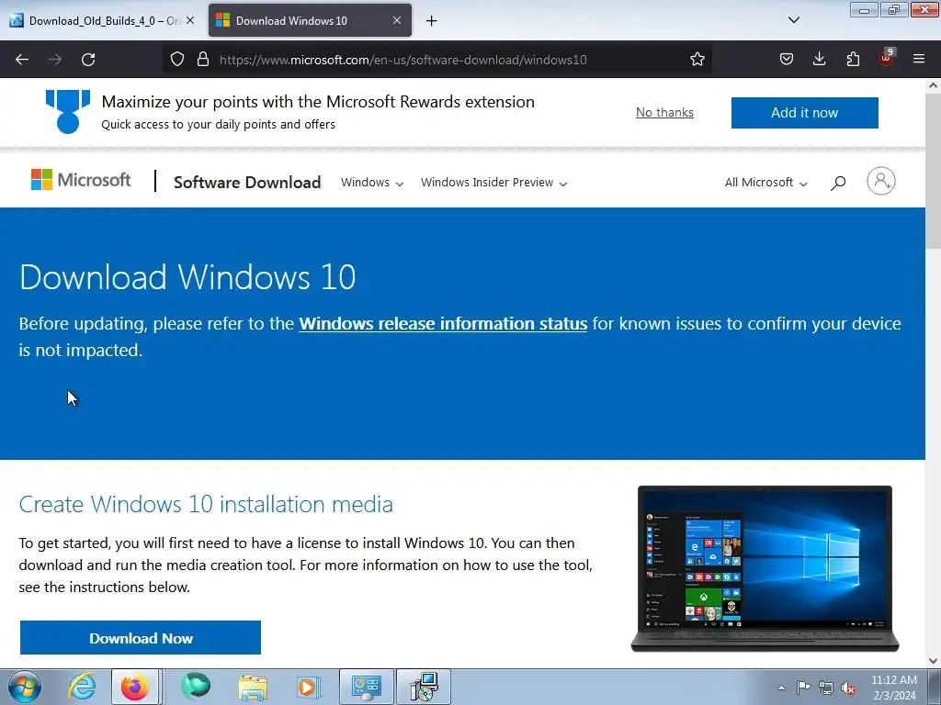Show hidden system tray icons
Viewport: 941px width, 705px height.
tap(781, 688)
